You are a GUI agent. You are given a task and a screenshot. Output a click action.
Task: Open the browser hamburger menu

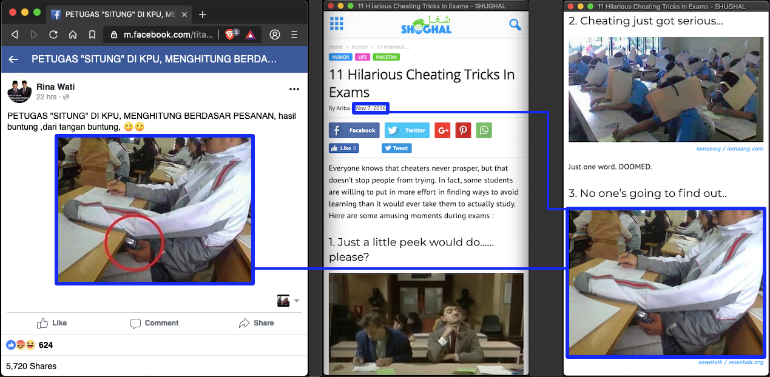(294, 35)
